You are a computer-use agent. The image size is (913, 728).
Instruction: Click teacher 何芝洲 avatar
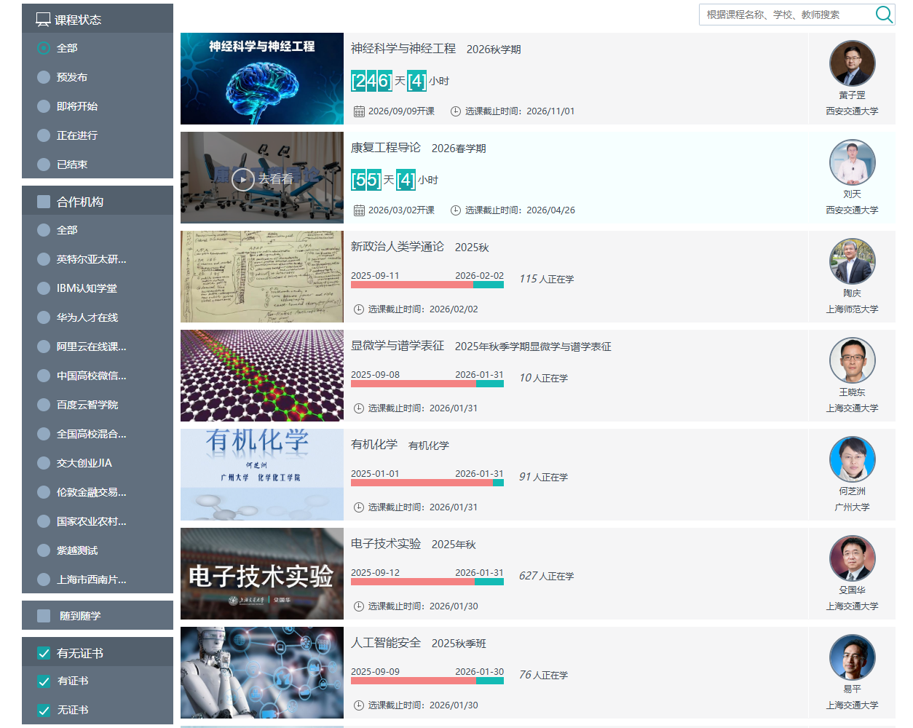click(852, 459)
